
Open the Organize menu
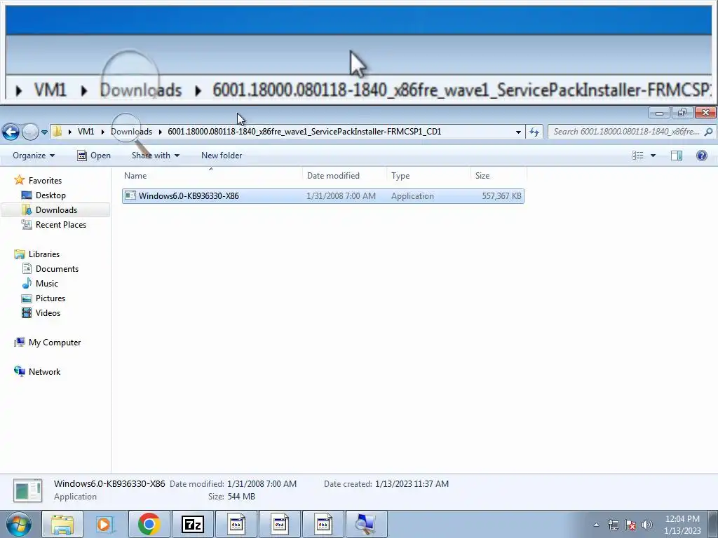click(34, 156)
